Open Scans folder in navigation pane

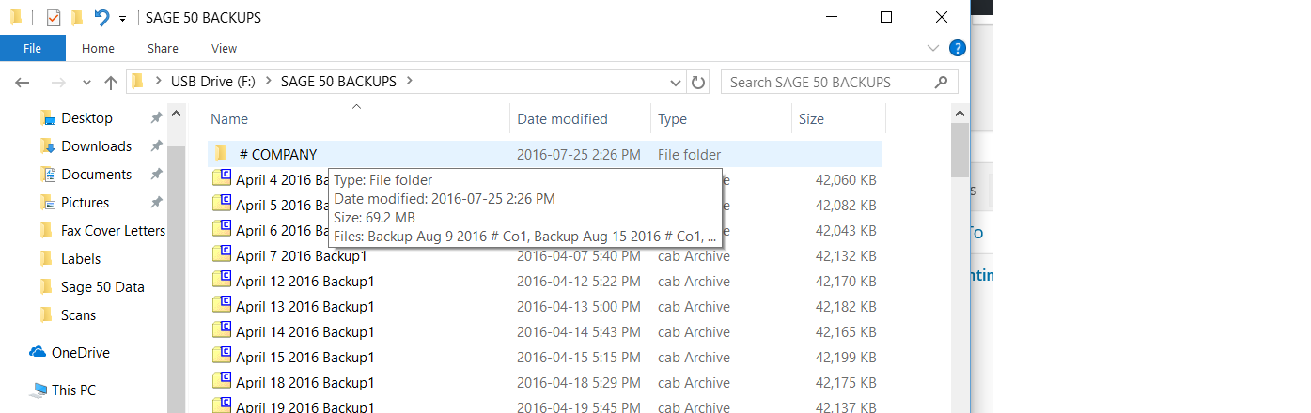[78, 315]
